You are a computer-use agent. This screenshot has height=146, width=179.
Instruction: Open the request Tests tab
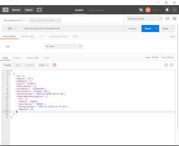[x=75, y=36]
